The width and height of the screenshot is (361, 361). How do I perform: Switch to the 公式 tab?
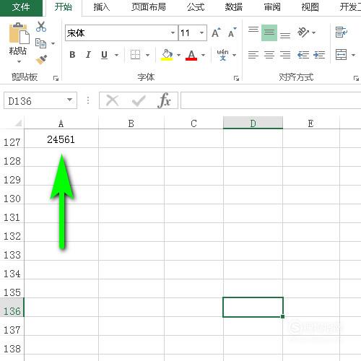coord(196,7)
